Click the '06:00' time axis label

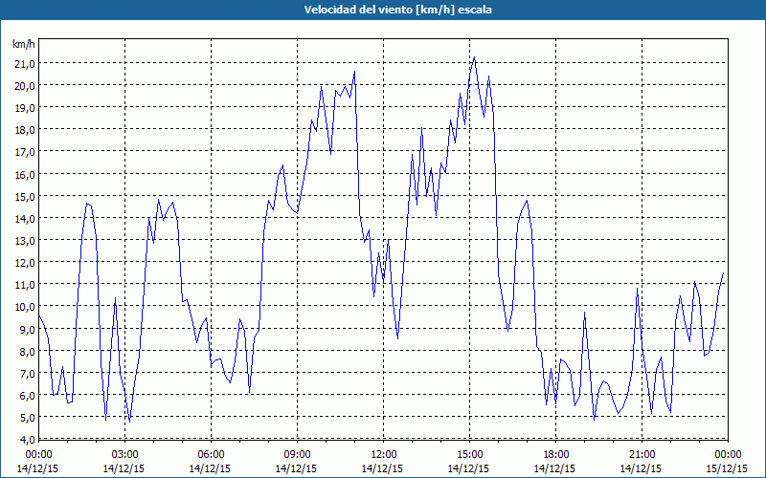point(211,455)
